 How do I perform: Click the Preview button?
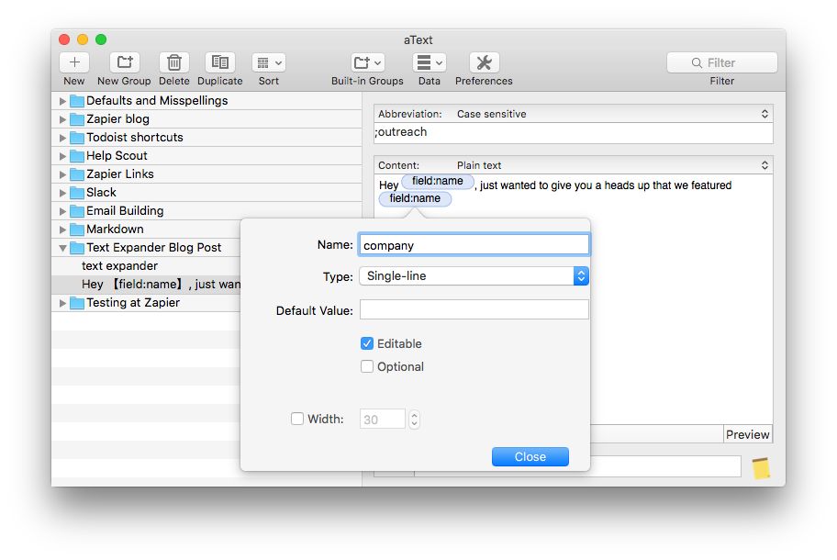point(748,434)
